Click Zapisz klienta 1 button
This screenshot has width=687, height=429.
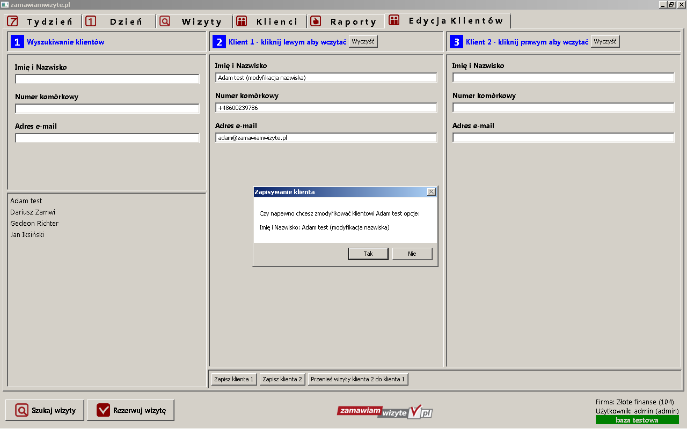(x=234, y=379)
